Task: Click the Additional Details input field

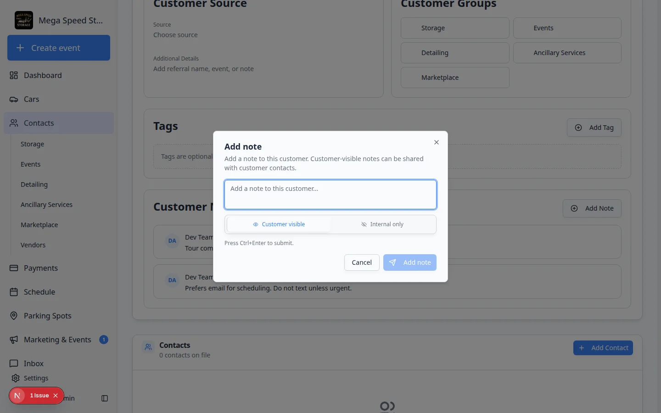Action: point(263,69)
